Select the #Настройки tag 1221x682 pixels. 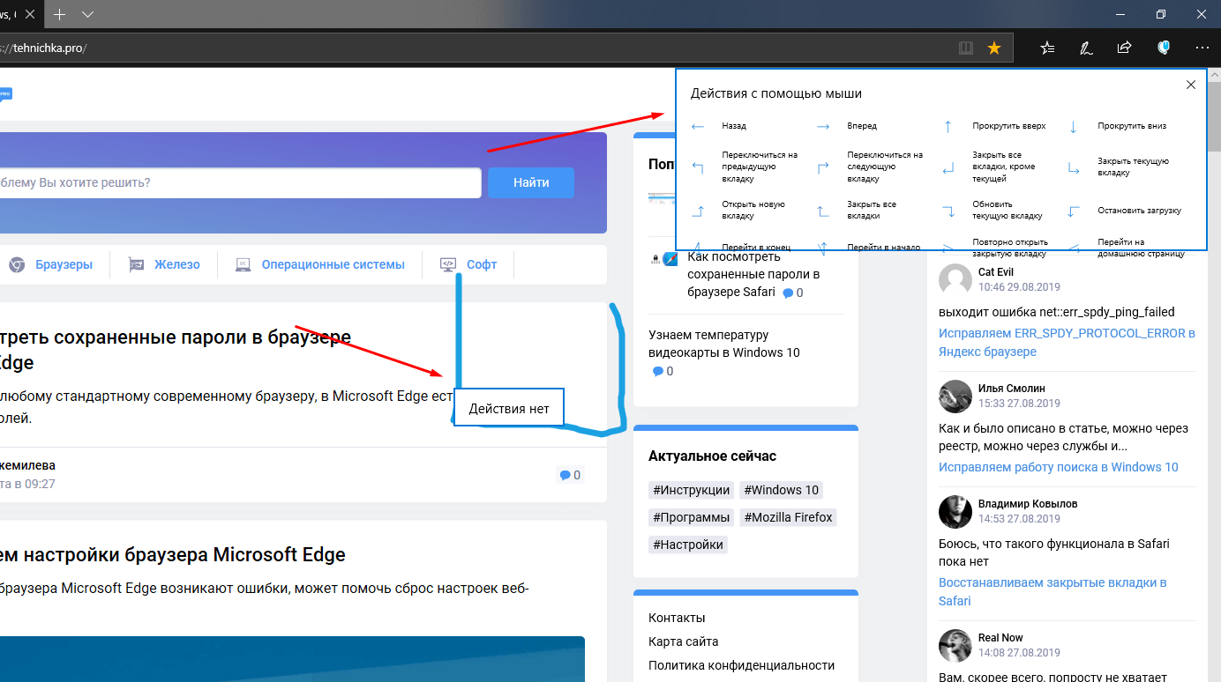pos(688,545)
